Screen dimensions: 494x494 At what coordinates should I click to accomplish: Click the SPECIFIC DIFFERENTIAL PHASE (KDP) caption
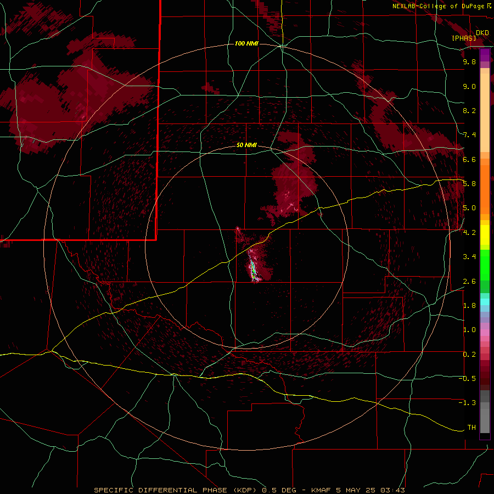(176, 490)
